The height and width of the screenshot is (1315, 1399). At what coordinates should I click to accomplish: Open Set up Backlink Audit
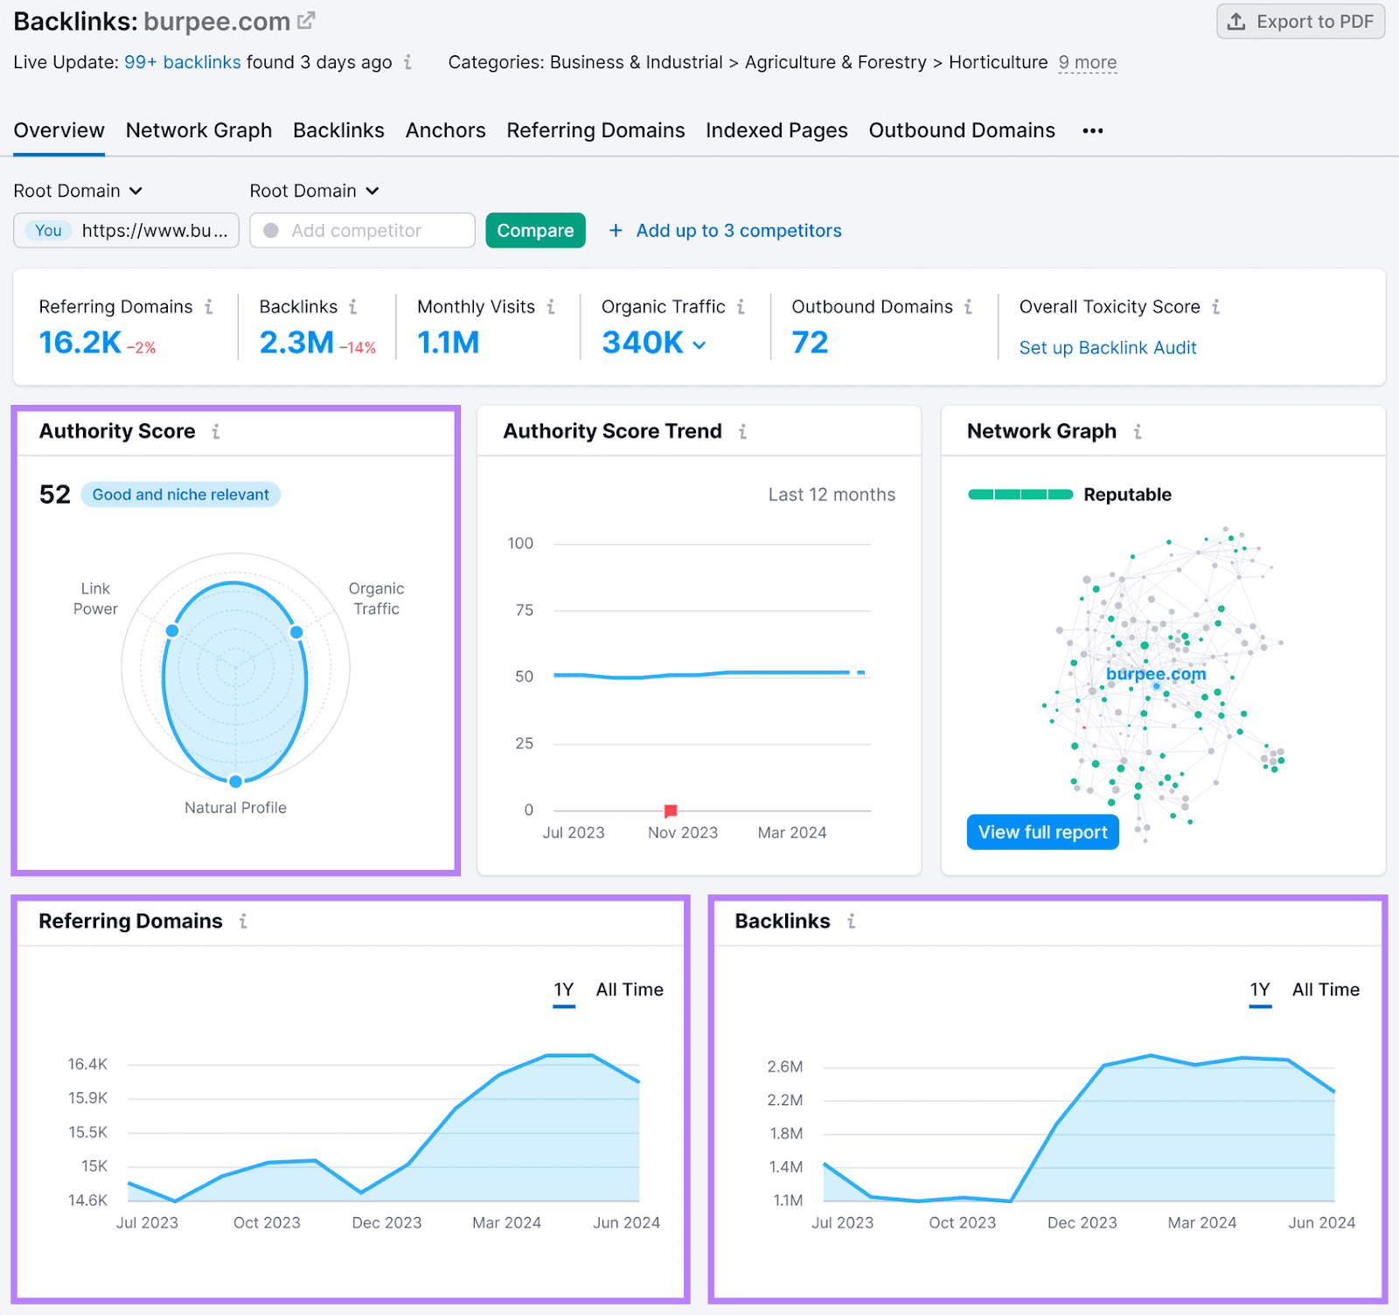click(x=1108, y=347)
